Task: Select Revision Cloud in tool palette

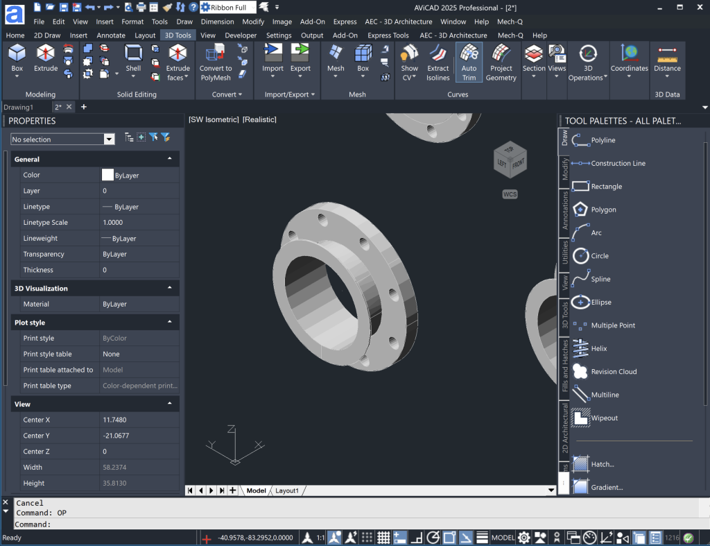Action: click(613, 372)
